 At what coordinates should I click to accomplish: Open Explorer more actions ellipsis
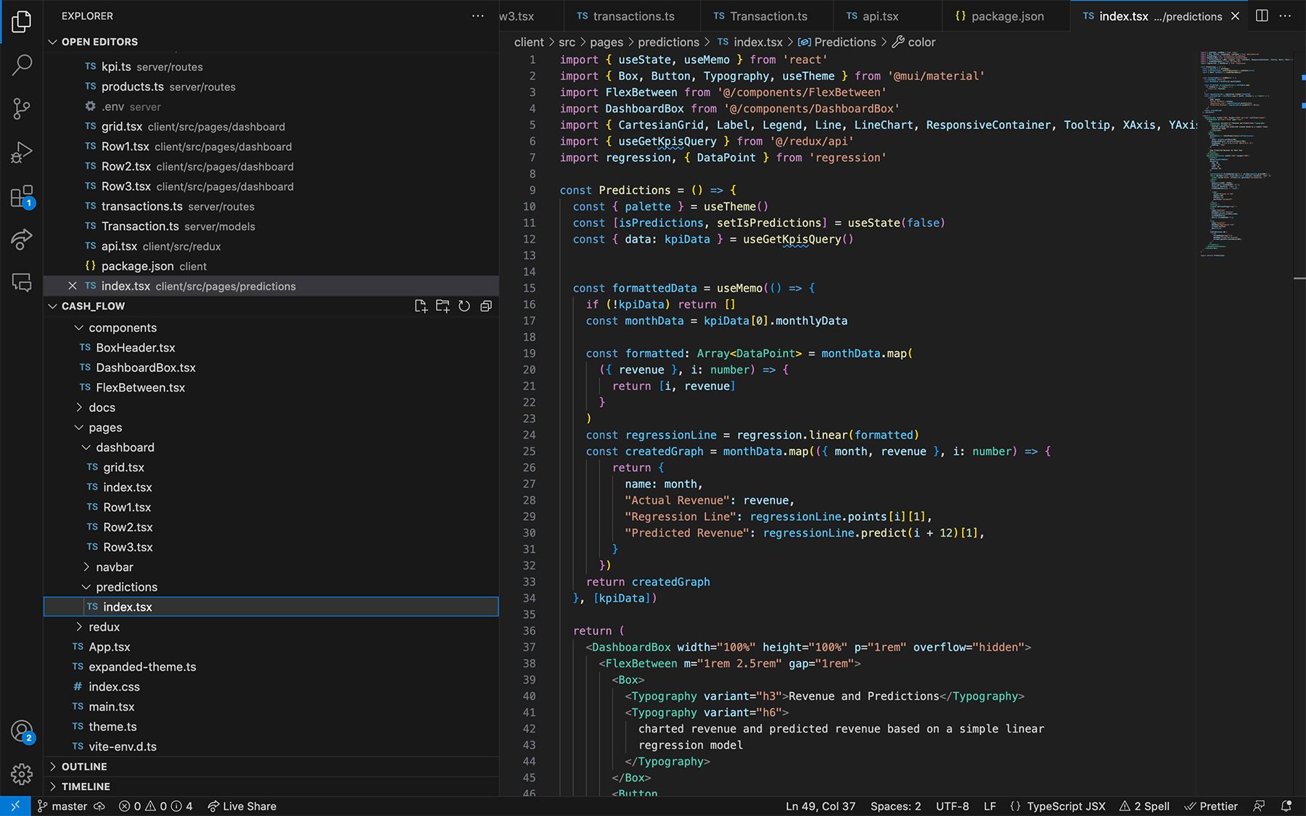[477, 16]
